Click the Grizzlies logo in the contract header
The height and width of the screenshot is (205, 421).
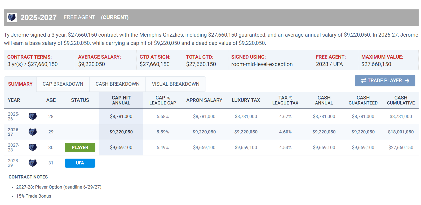click(x=12, y=18)
